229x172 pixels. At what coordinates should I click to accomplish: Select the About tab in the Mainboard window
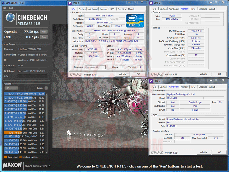point(212,87)
